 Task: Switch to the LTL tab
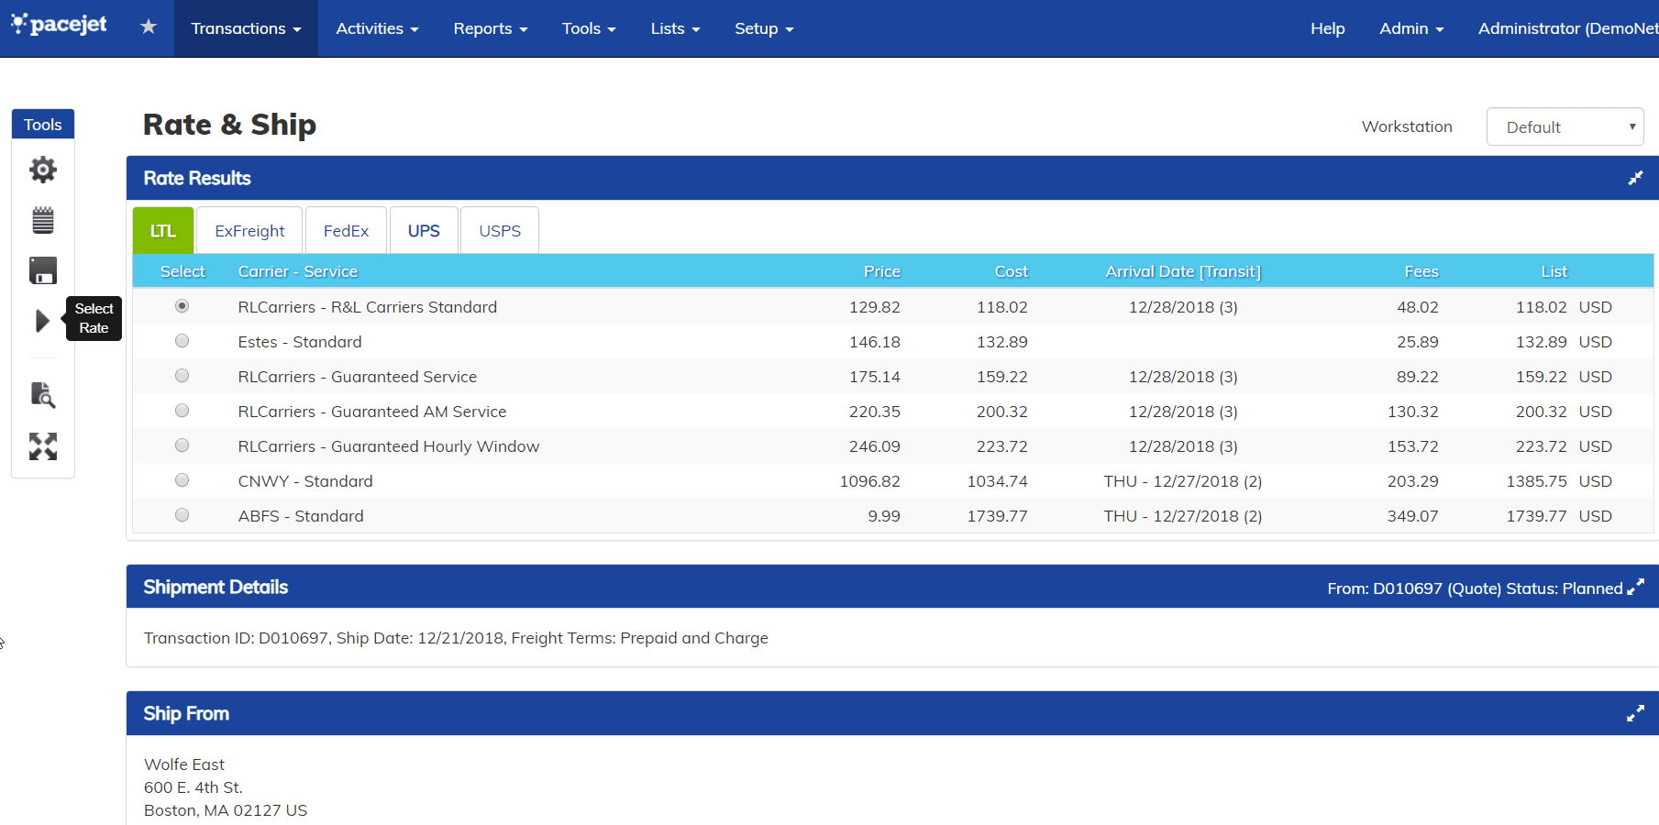pos(163,231)
